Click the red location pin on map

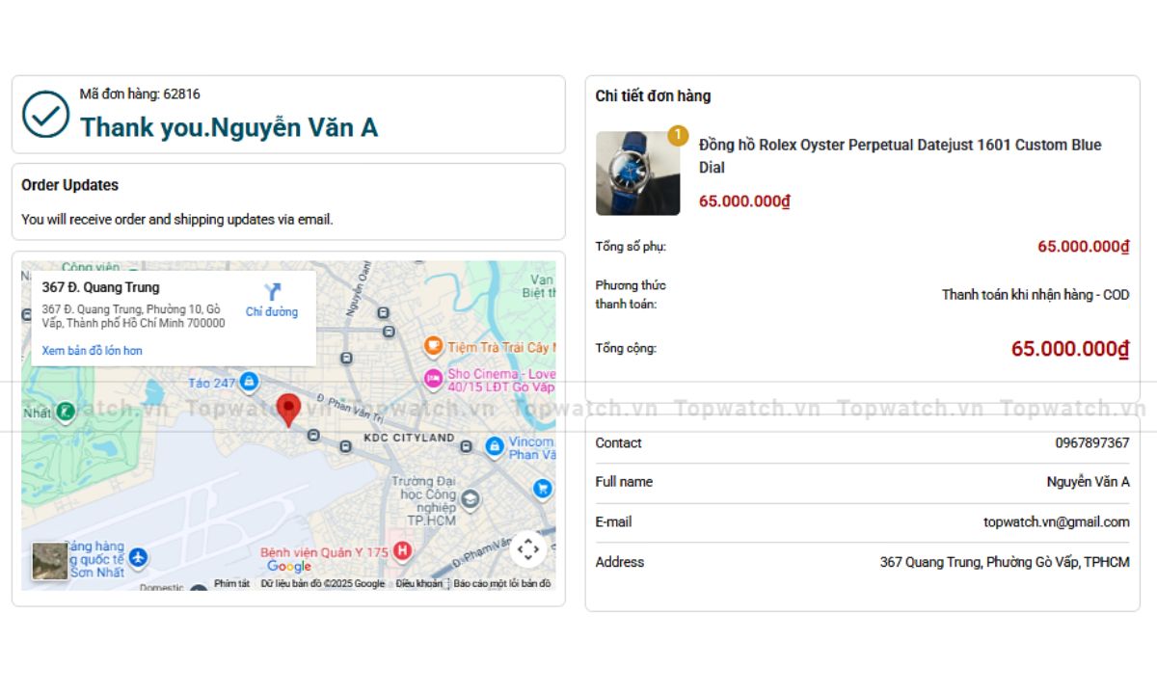[288, 409]
